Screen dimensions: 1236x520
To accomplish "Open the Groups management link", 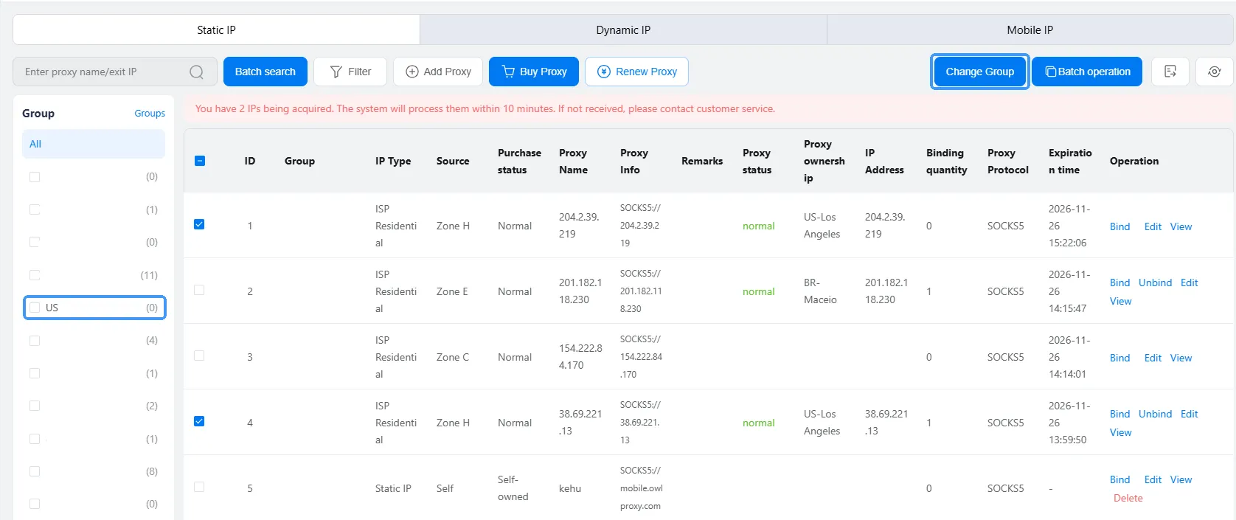I will tap(150, 114).
